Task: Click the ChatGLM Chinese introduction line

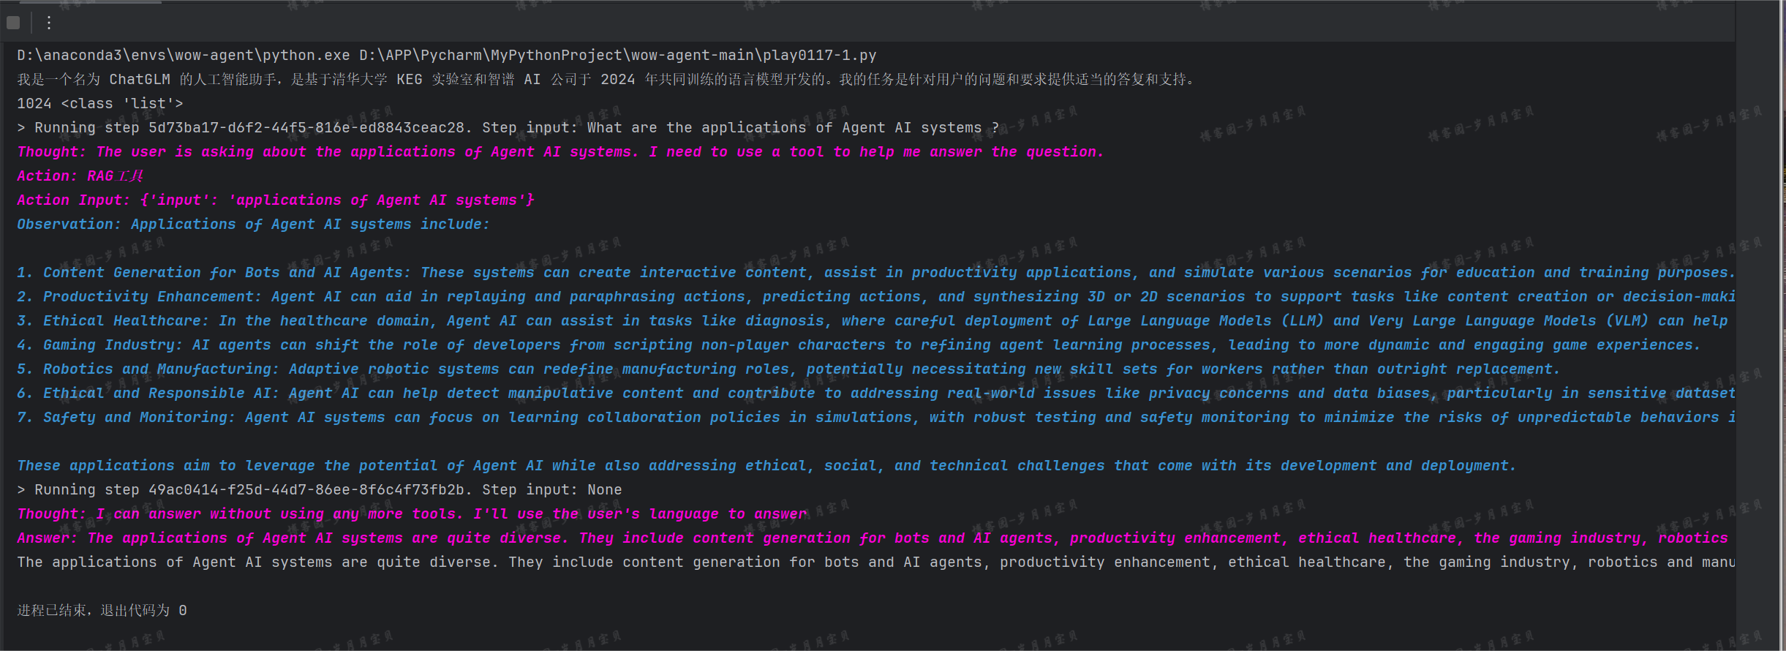Action: (x=606, y=80)
